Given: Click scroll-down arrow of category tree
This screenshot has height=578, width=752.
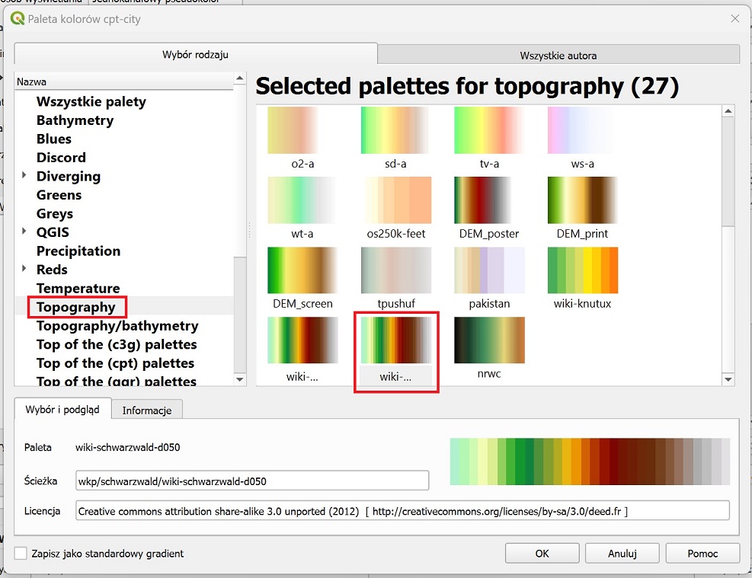Looking at the screenshot, I should click(240, 379).
